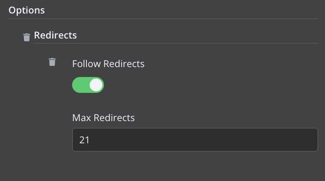Click the trash icon beside Follow Redirects
Image resolution: width=325 pixels, height=181 pixels.
pos(52,62)
